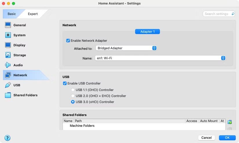Confirm settings with the OK button
The height and width of the screenshot is (143, 239).
(227, 138)
